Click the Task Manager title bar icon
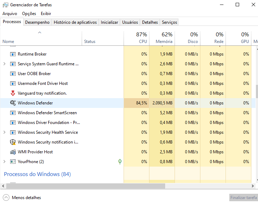This screenshot has width=258, height=205. coord(5,5)
